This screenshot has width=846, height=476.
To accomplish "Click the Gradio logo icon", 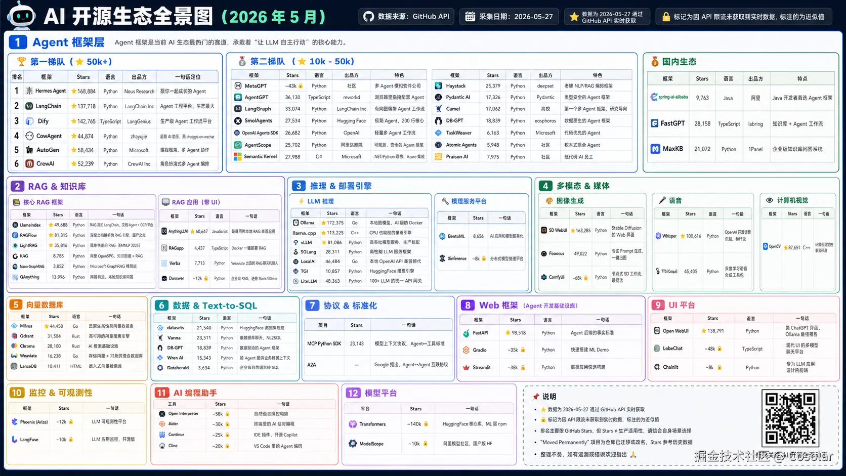I will [467, 350].
